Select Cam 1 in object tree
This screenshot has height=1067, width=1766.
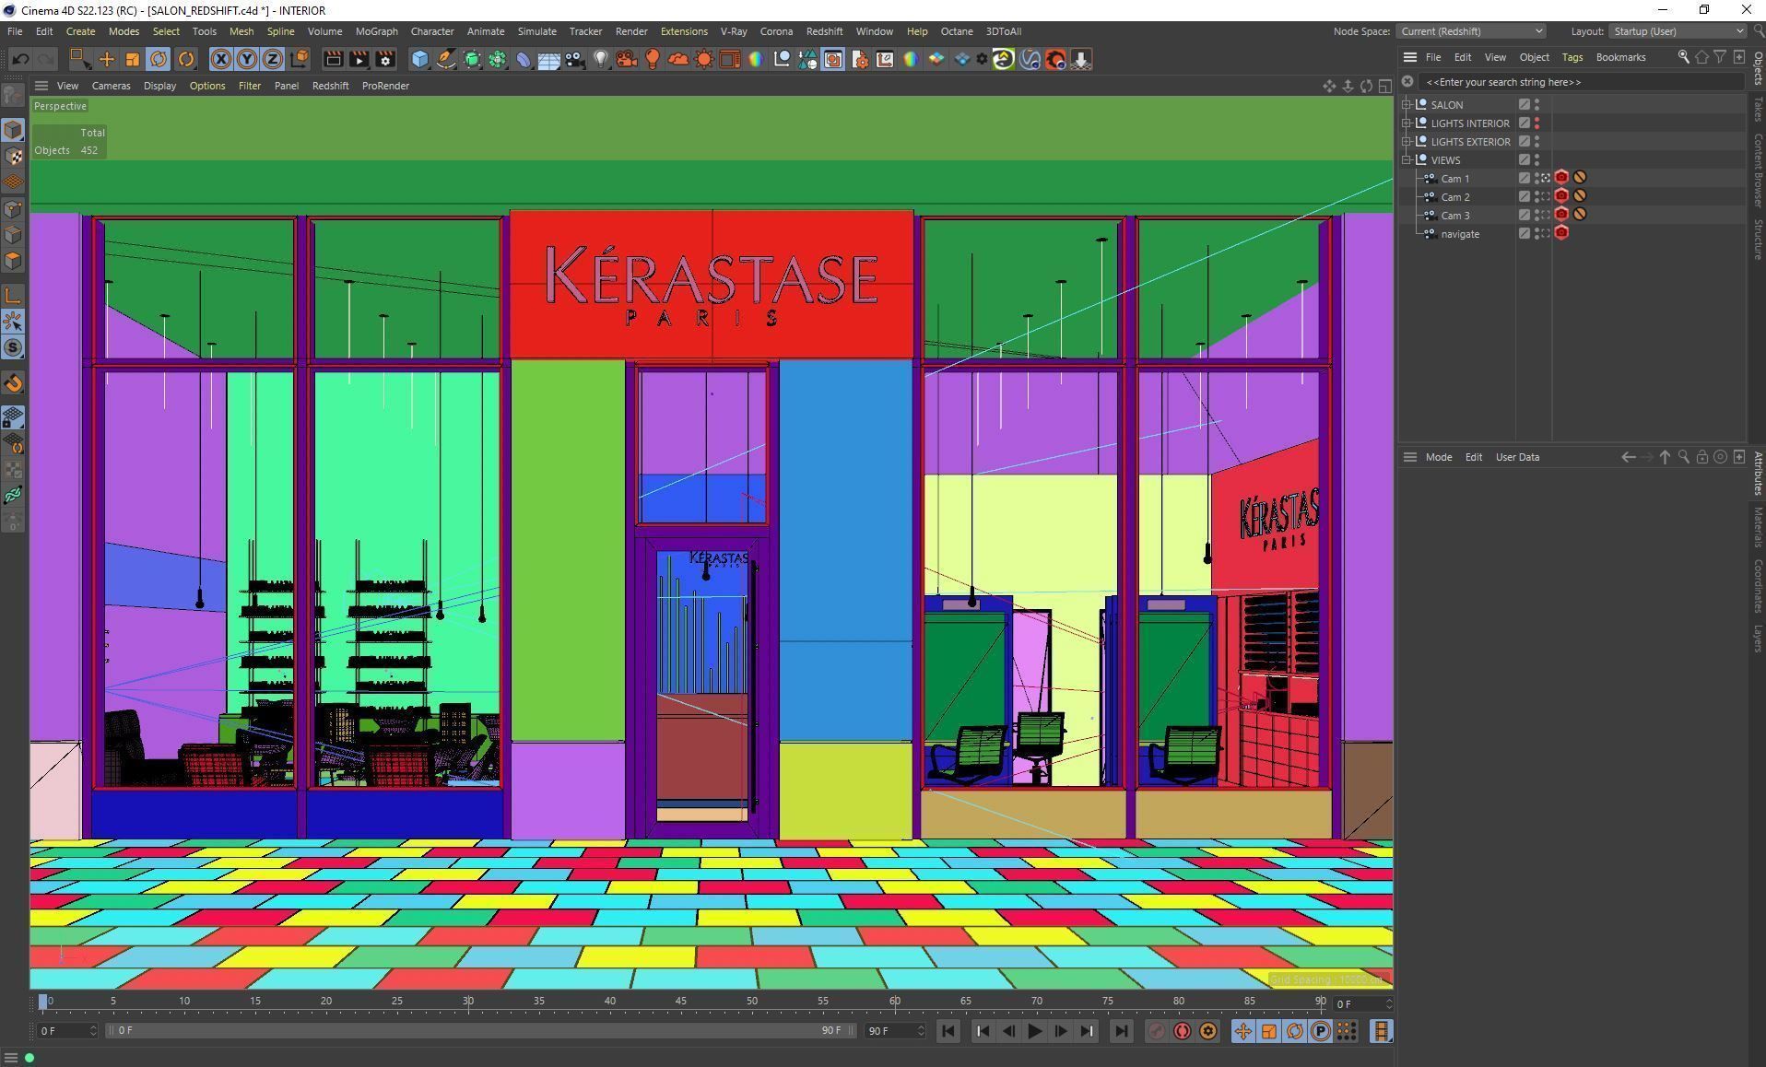tap(1455, 179)
